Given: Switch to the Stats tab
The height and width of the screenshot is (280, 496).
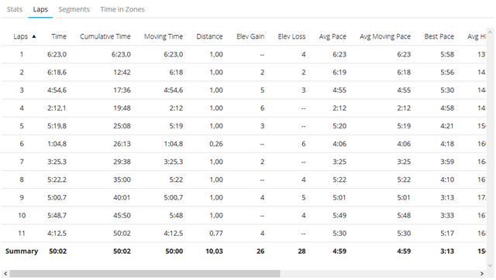Looking at the screenshot, I should coord(15,9).
